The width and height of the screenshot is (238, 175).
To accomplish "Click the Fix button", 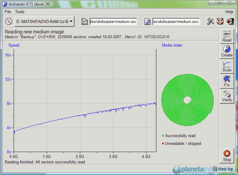I will 227,81.
